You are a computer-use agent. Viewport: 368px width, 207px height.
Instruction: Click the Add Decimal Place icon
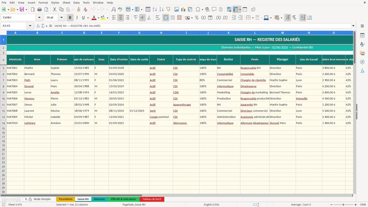(x=218, y=18)
